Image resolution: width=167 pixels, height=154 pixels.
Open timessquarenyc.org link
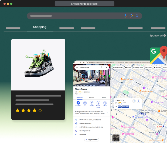(85, 123)
